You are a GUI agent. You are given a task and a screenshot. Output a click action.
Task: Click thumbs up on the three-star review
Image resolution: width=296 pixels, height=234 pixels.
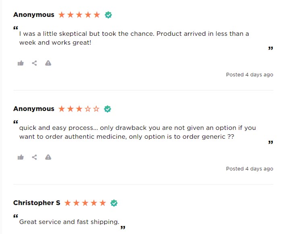tap(21, 157)
